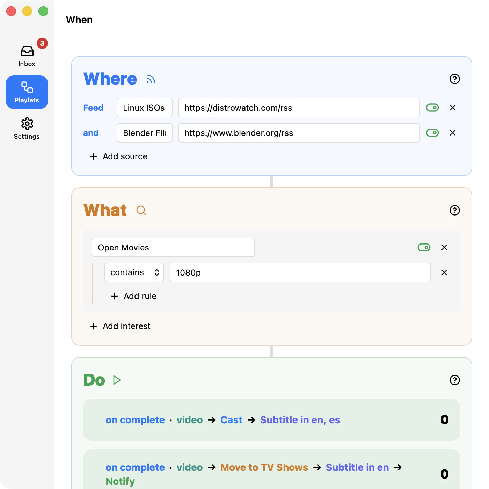Image resolution: width=489 pixels, height=489 pixels.
Task: Disable the Blender feed toggle
Action: (x=432, y=133)
